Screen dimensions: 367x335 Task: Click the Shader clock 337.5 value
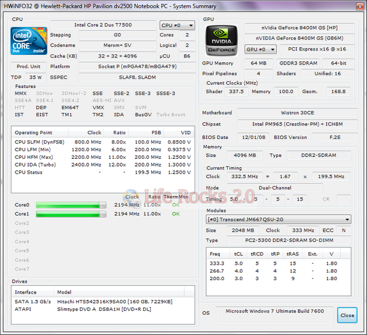coord(236,91)
